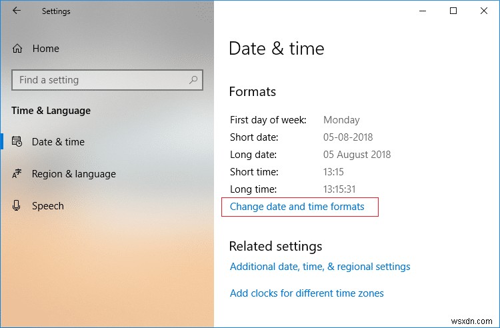
Task: Maximize the Settings window
Action: click(453, 11)
